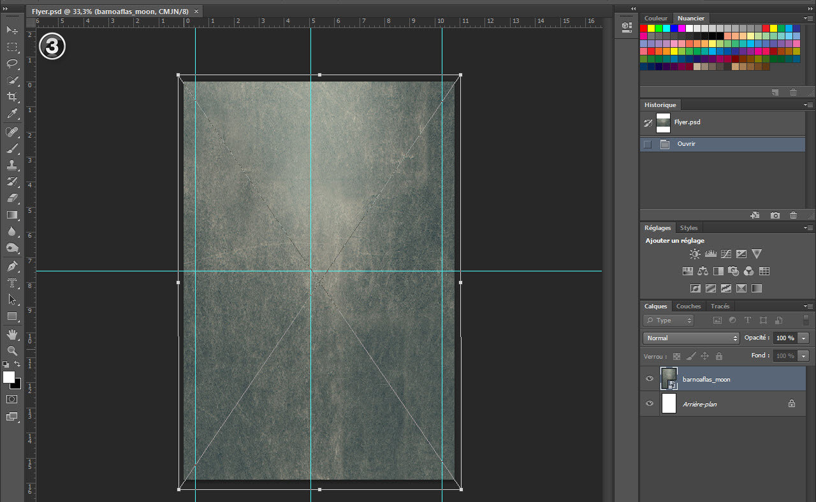Open the Styles tab

point(688,228)
